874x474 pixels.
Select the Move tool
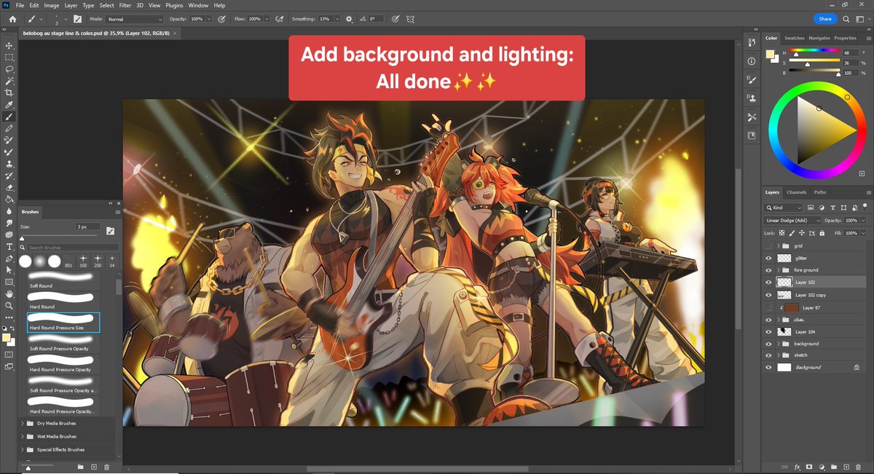[x=9, y=46]
